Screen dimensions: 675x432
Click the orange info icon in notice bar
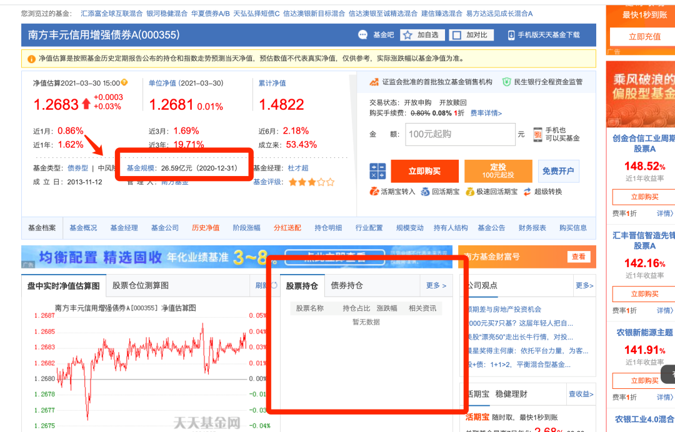(x=31, y=59)
